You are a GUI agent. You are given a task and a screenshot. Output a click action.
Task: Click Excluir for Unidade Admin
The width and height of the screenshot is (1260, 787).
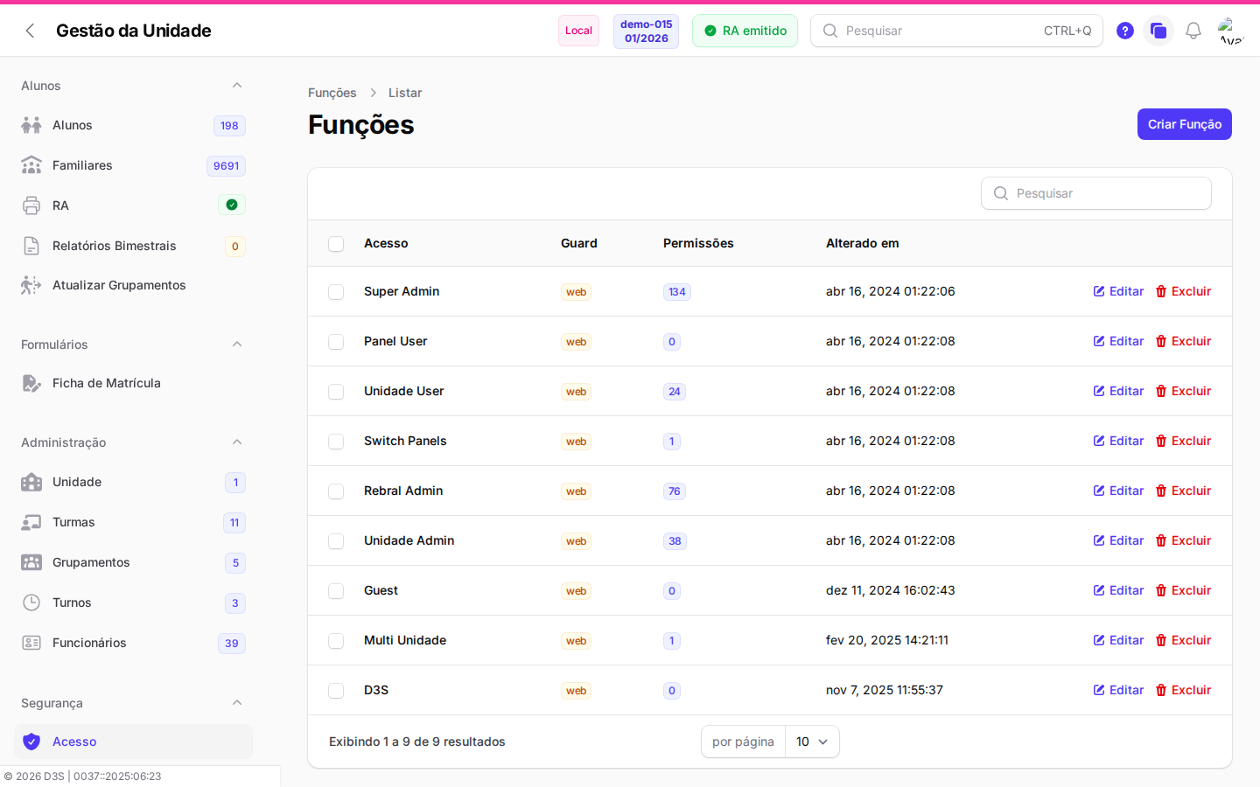click(x=1183, y=540)
